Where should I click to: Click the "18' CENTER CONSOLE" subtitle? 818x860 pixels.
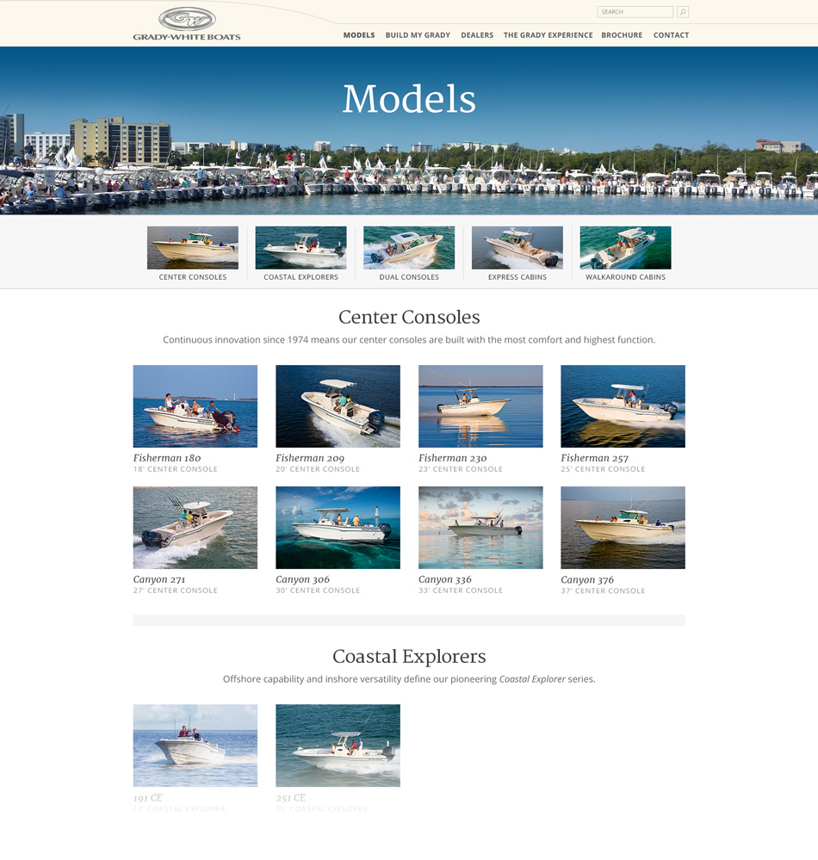coord(176,469)
